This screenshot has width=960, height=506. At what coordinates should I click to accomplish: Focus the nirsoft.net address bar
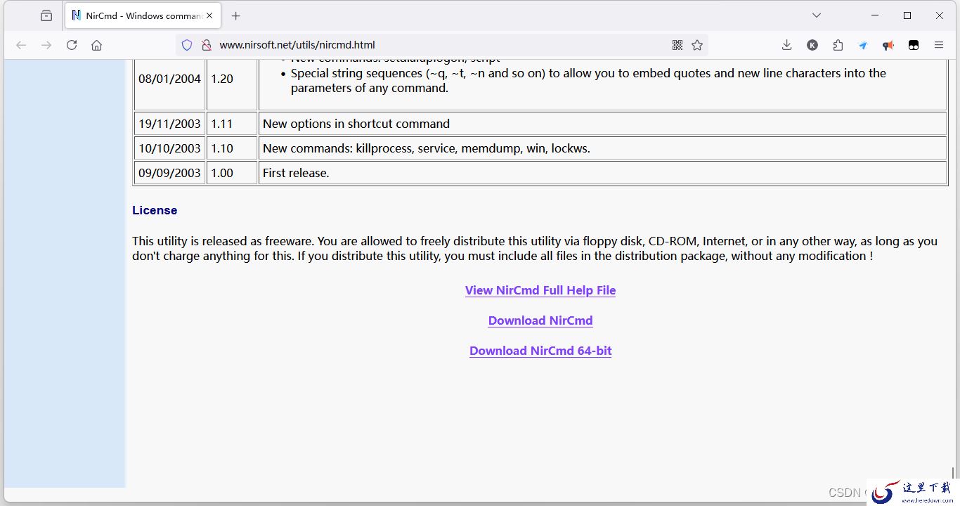click(441, 45)
